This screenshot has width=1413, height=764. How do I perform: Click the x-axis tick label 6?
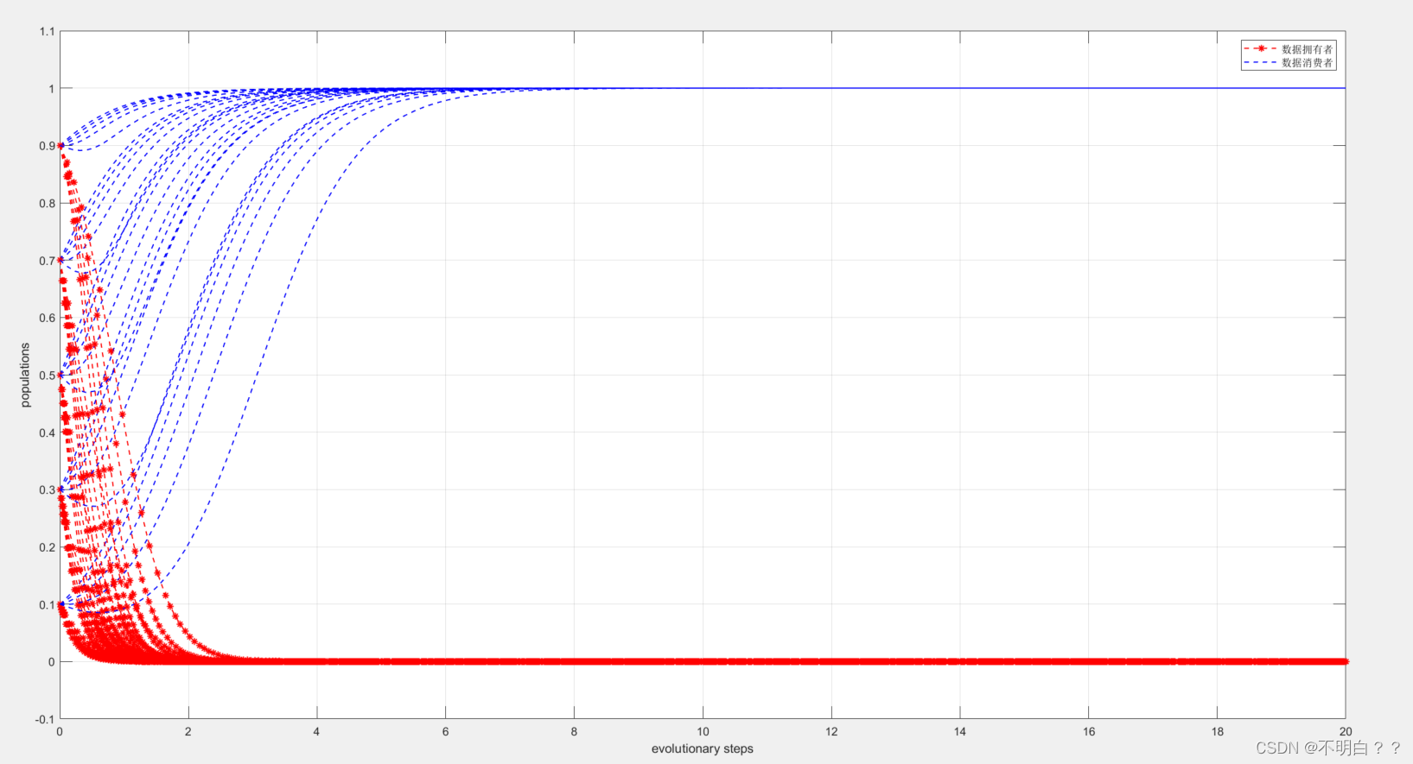point(445,731)
